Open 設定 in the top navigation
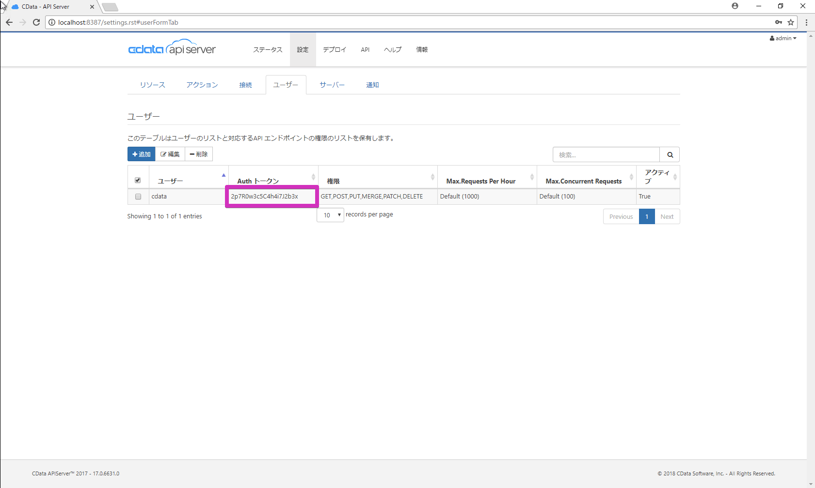815x488 pixels. pos(303,49)
